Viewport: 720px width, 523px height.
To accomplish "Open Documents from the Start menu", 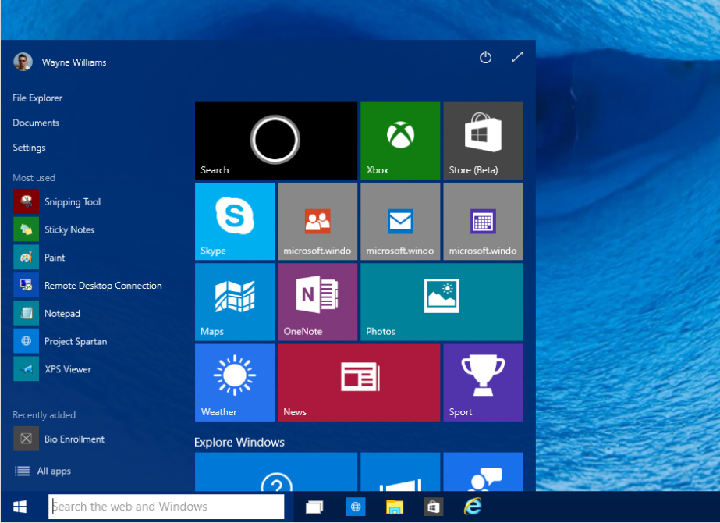I will point(36,123).
